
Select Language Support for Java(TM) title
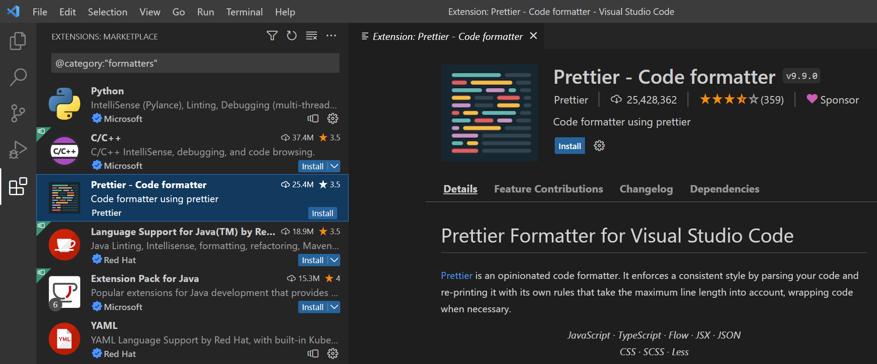(183, 232)
